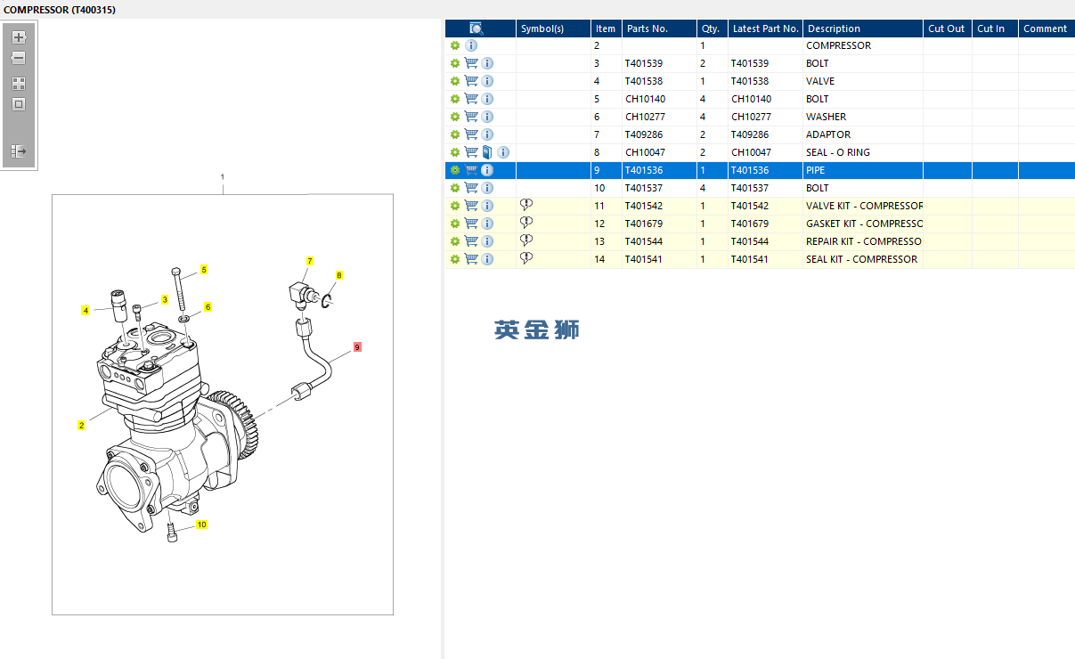Click the Cut In column header
The height and width of the screenshot is (659, 1075).
[x=995, y=28]
